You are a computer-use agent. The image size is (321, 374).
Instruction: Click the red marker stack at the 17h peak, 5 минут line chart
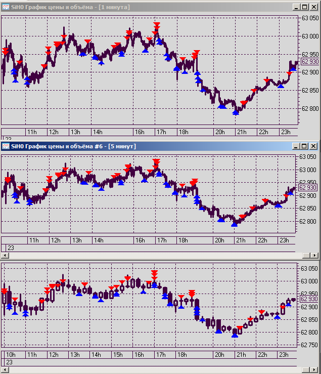point(156,163)
